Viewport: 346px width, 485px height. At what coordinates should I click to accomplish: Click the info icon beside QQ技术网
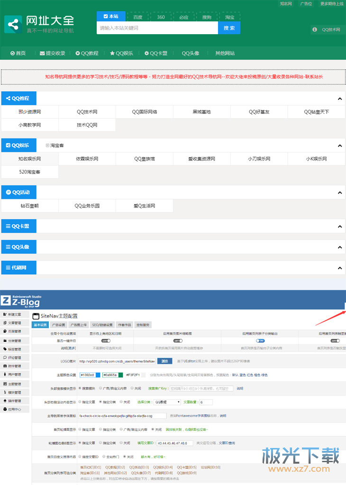pos(314,29)
